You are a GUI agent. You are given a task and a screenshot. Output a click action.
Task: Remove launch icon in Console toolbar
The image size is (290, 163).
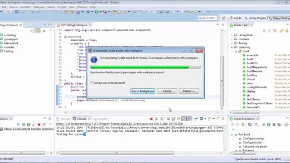coord(156,119)
